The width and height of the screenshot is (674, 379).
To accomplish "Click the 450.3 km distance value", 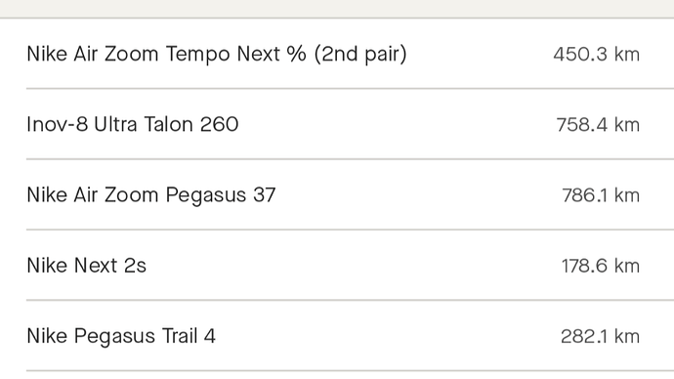I will (596, 55).
